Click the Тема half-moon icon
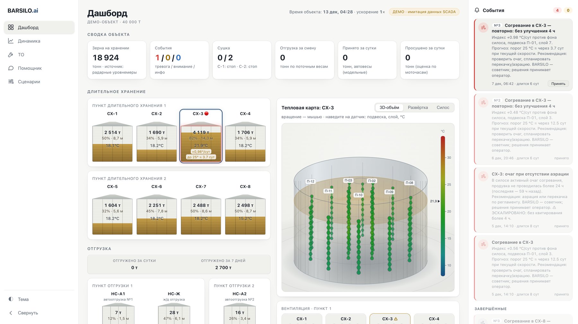The width and height of the screenshot is (578, 324). click(11, 299)
